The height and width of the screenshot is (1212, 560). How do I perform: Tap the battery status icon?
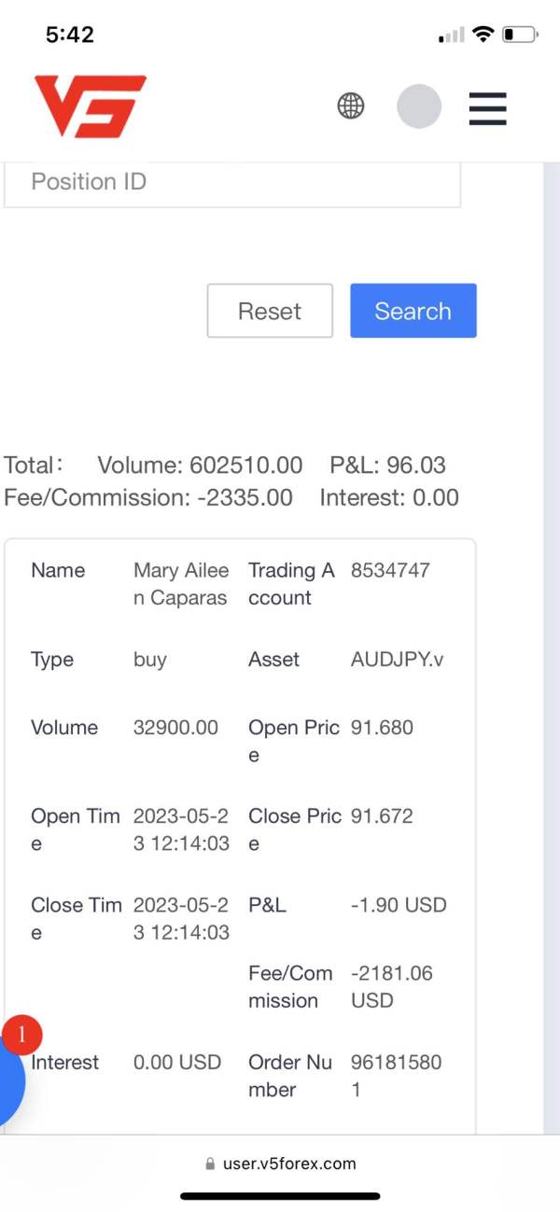(520, 35)
